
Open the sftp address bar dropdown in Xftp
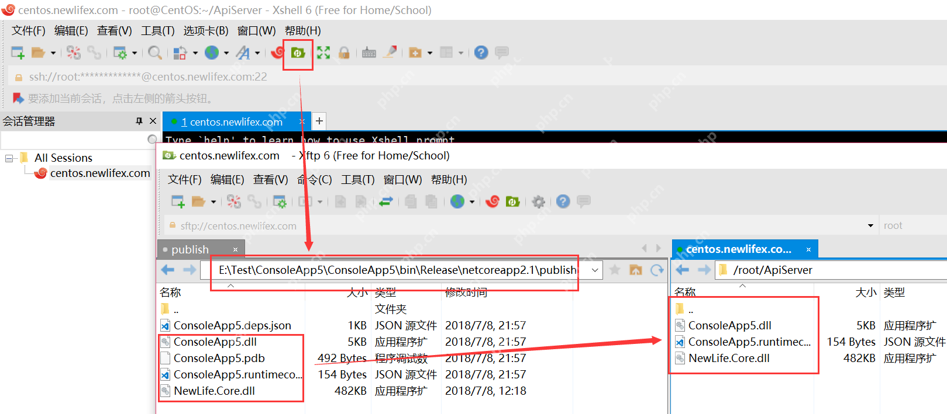click(x=870, y=225)
